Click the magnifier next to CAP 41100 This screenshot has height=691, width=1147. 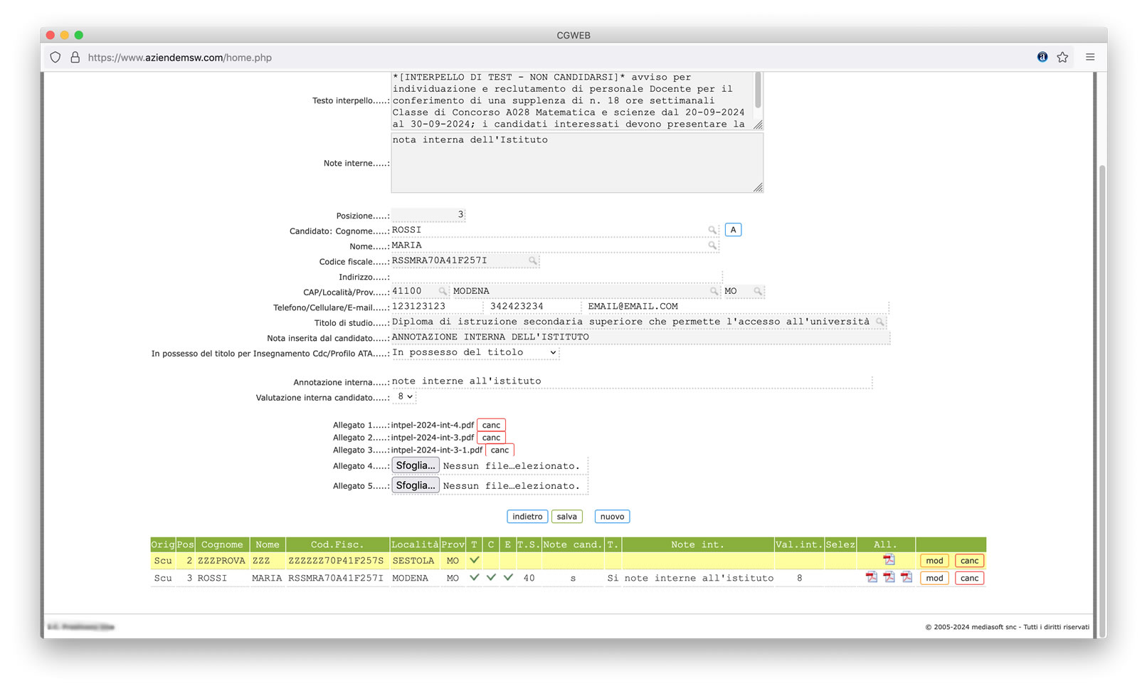pyautogui.click(x=443, y=291)
